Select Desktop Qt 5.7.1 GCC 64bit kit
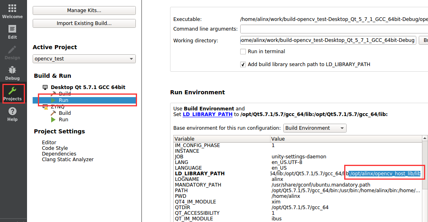Viewport: 428px width, 222px height. tap(88, 87)
